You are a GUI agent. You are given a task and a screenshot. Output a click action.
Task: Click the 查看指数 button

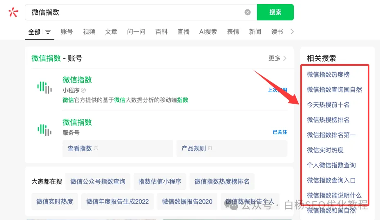118,148
